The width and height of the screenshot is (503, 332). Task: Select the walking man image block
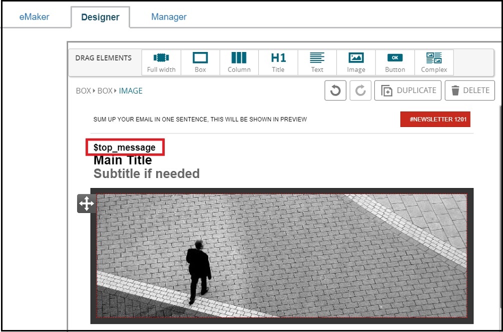tap(282, 255)
